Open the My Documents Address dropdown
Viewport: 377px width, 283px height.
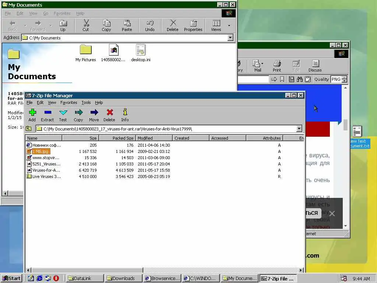[x=230, y=38]
